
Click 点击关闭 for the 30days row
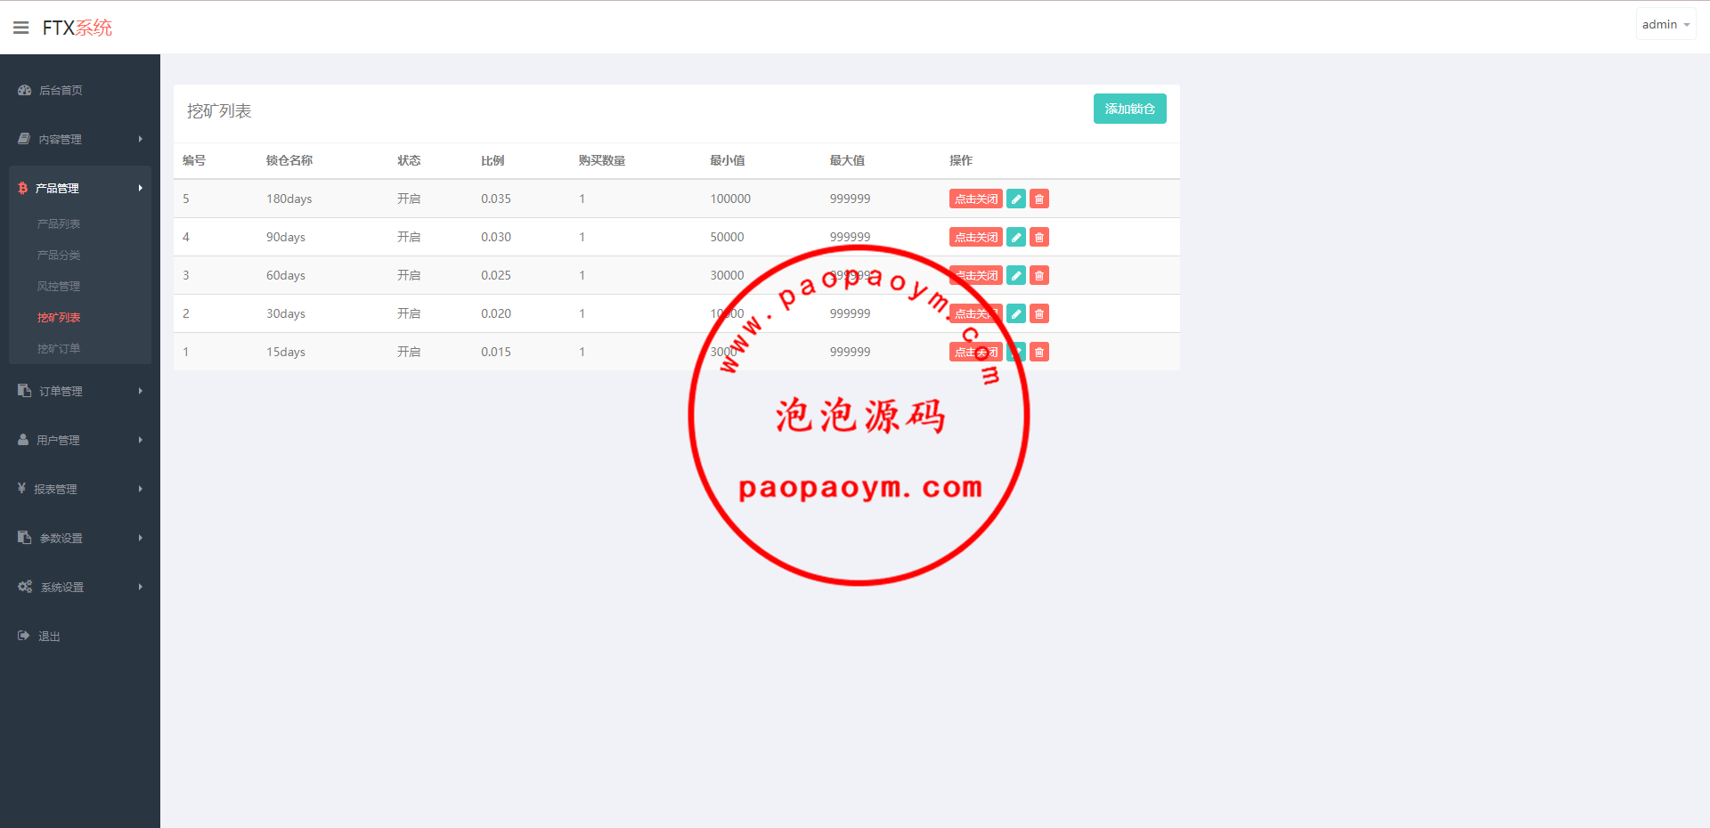pyautogui.click(x=976, y=313)
